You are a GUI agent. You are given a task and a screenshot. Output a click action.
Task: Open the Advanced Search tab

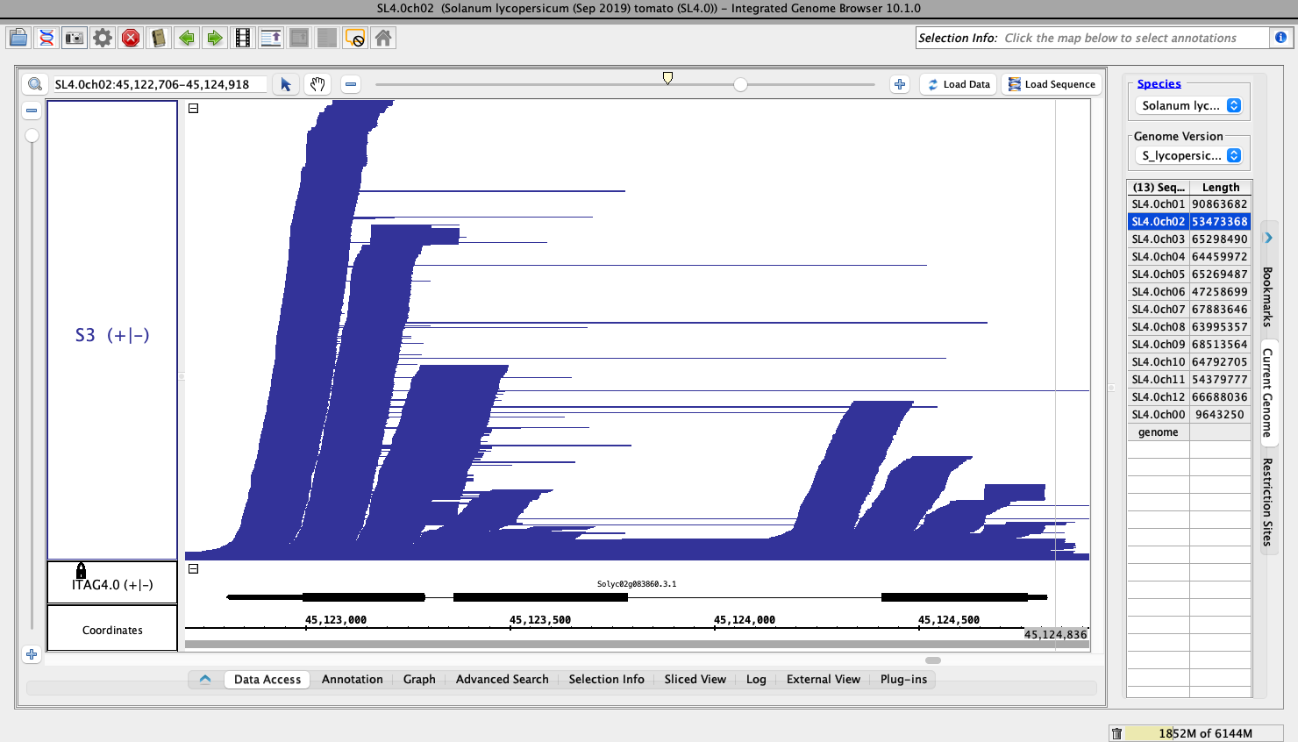pyautogui.click(x=502, y=679)
